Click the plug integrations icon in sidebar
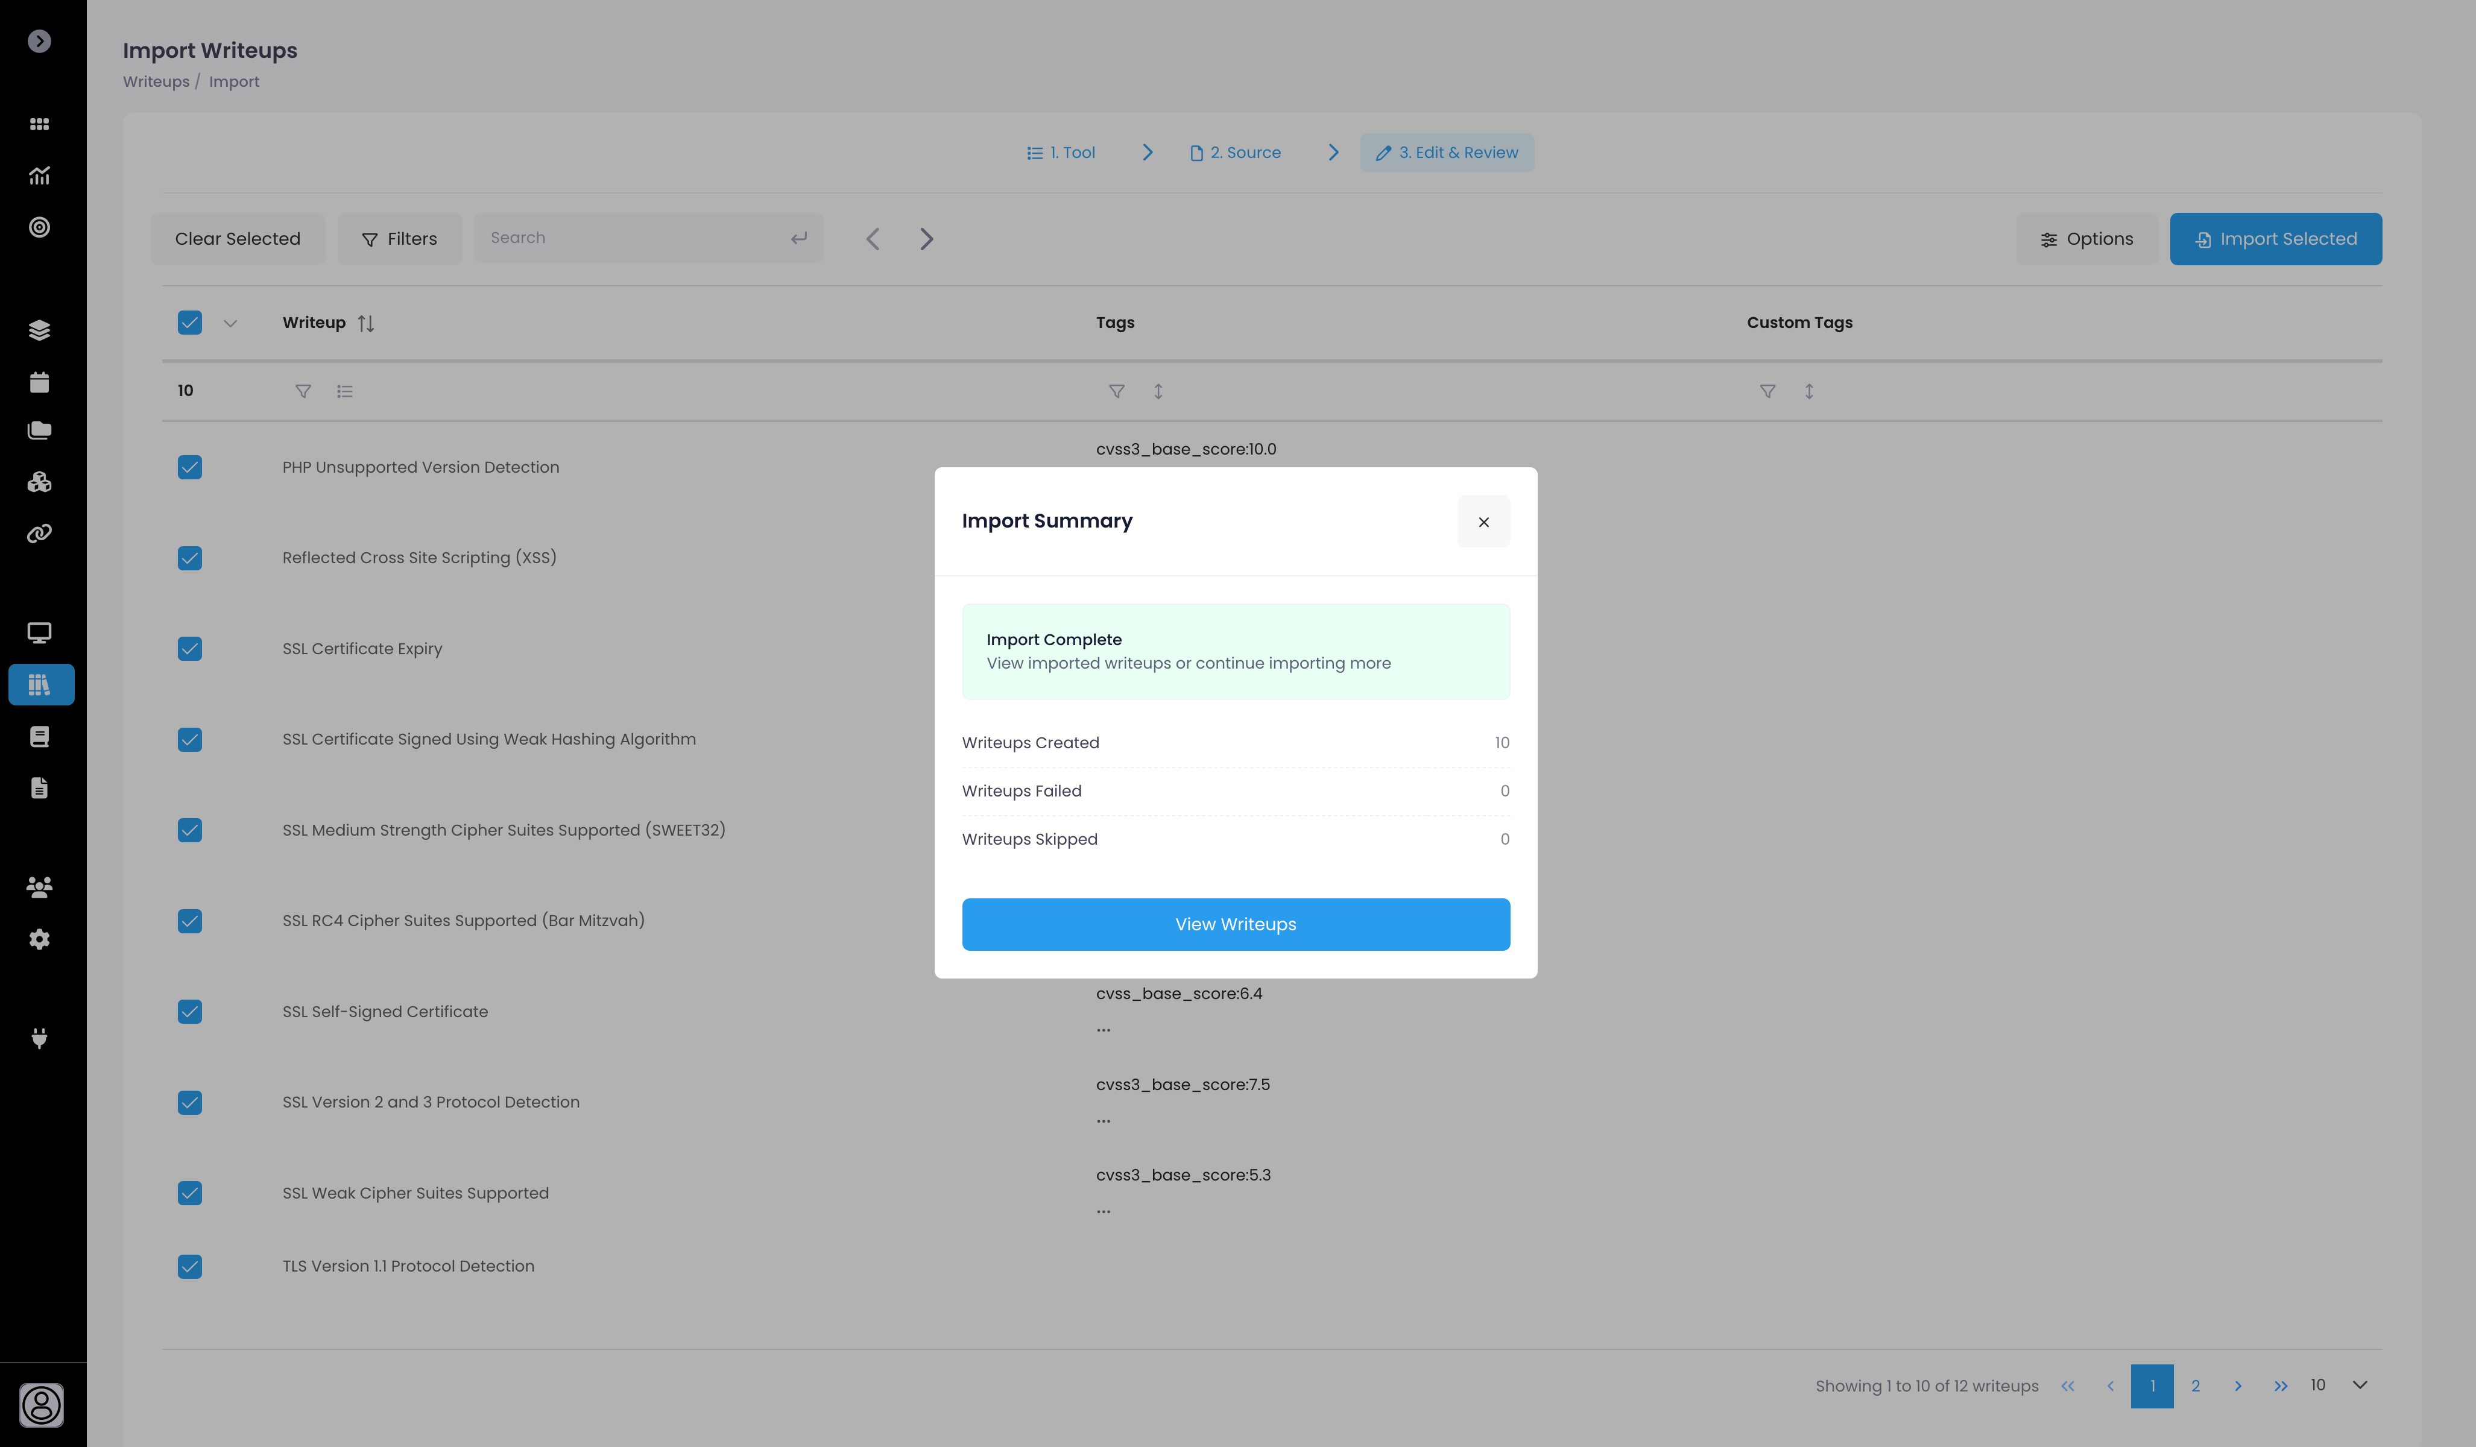This screenshot has width=2476, height=1447. click(x=39, y=1038)
